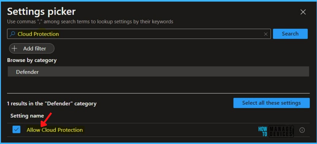Click Select all these settings
317x144 pixels.
click(271, 103)
